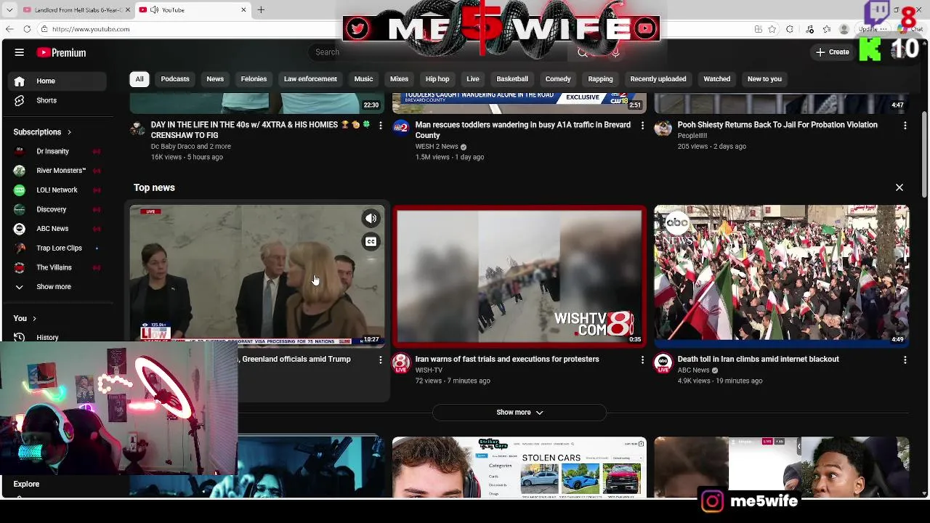Open Explore section in sidebar
Viewport: 930px width, 523px height.
click(x=26, y=484)
